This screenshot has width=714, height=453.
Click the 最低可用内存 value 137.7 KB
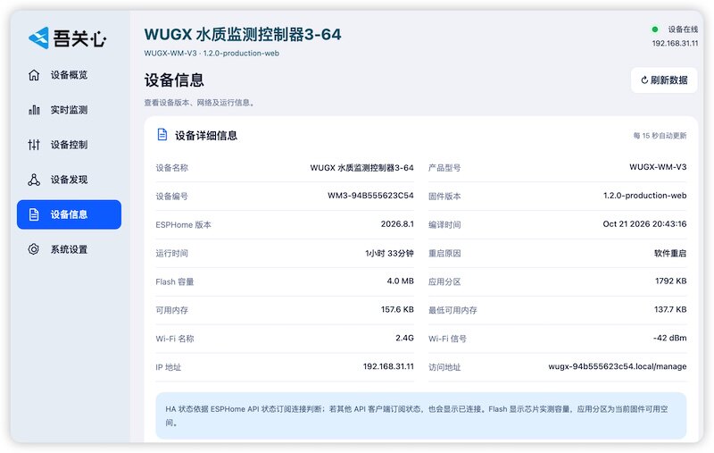[x=670, y=309]
